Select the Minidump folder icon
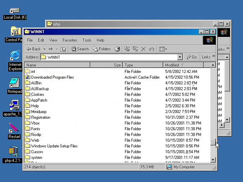The height and width of the screenshot is (182, 243). (28, 111)
